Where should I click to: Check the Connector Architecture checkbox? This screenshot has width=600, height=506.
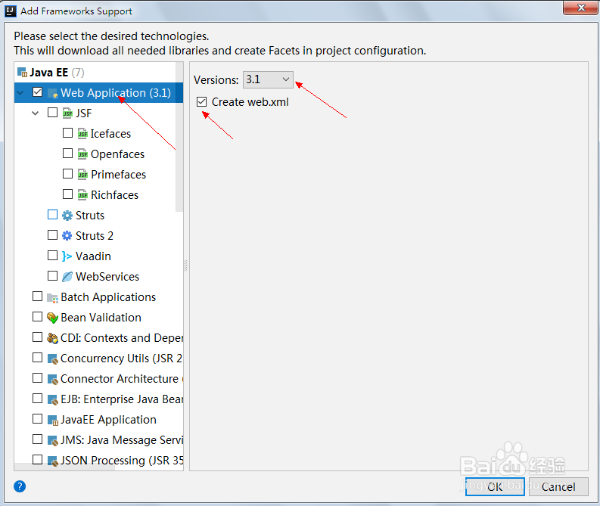click(38, 378)
